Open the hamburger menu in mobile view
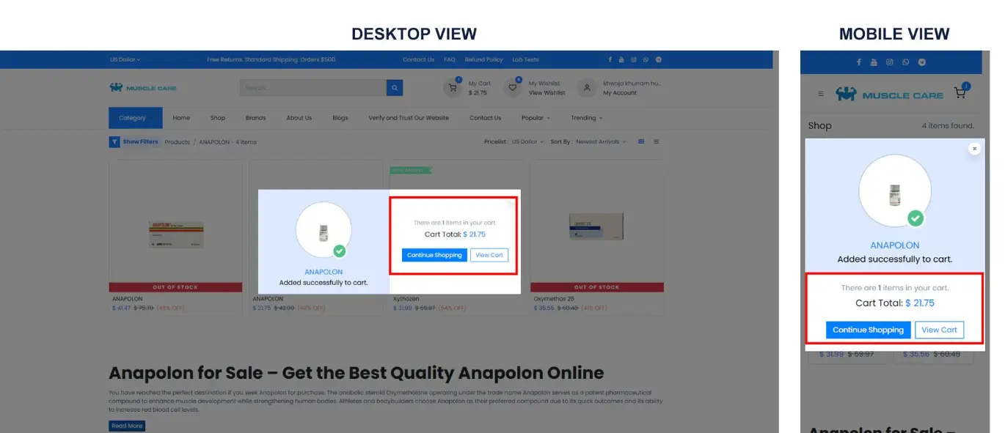 (821, 94)
